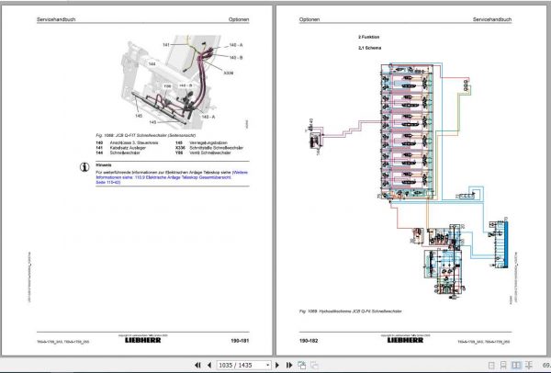551x373 pixels.
Task: Click the Servicehandbuch header on left page
Action: point(56,19)
